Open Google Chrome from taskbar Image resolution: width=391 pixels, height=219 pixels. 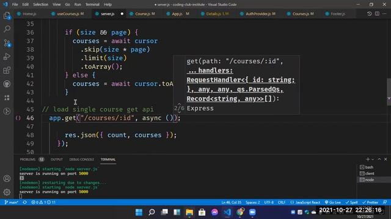tap(240, 212)
